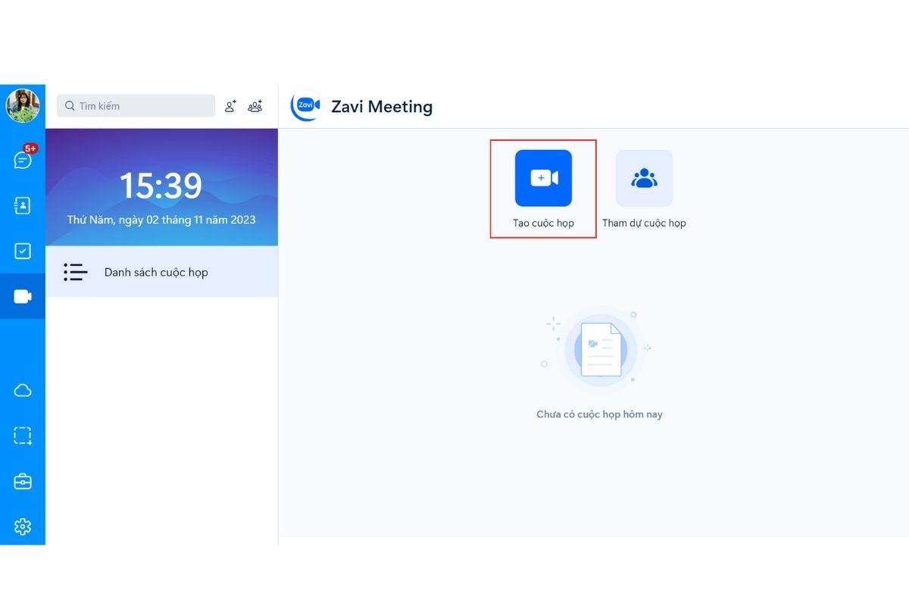The image size is (909, 606).
Task: Open the contacts book icon in sidebar
Action: [x=23, y=205]
